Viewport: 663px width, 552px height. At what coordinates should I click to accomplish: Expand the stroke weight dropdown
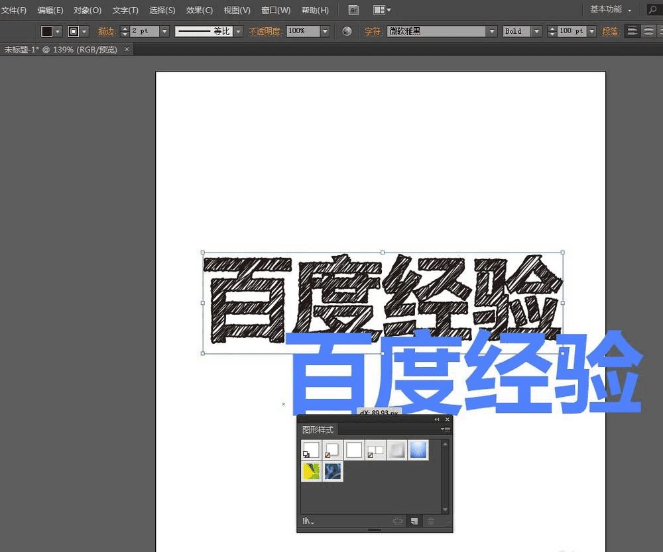(x=164, y=31)
